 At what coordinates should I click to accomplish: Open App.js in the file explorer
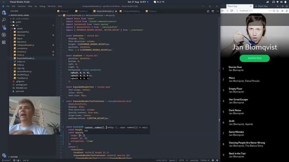(x=19, y=39)
